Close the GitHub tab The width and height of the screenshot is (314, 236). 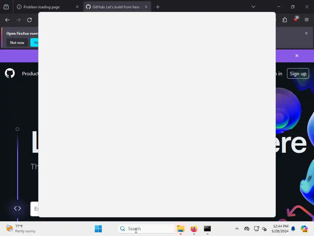coord(146,7)
